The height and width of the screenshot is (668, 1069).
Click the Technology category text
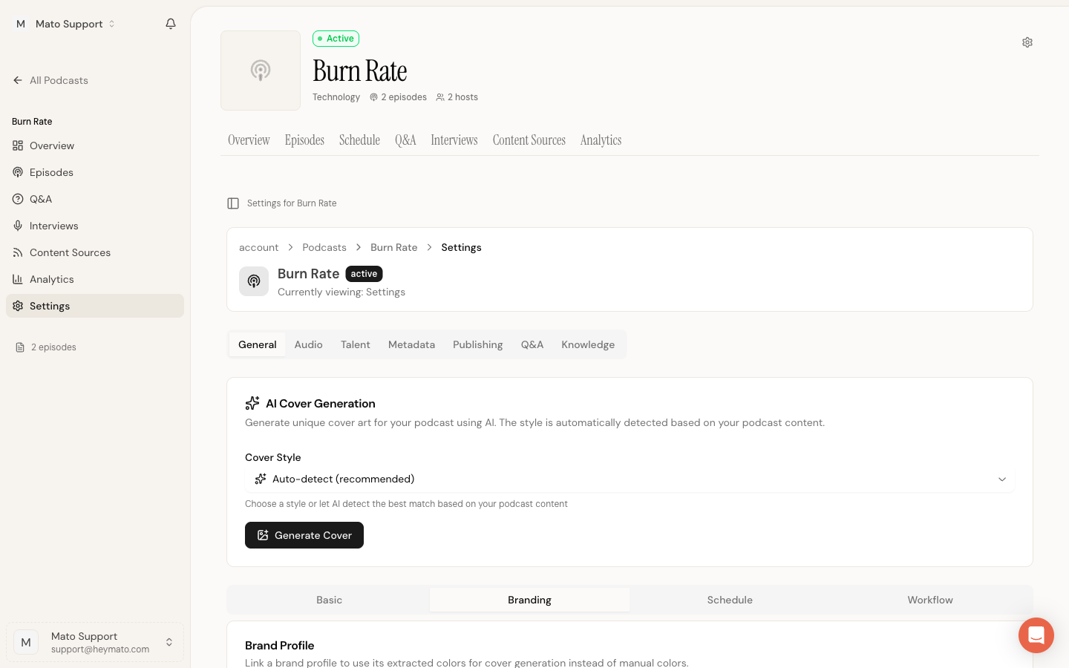[336, 97]
